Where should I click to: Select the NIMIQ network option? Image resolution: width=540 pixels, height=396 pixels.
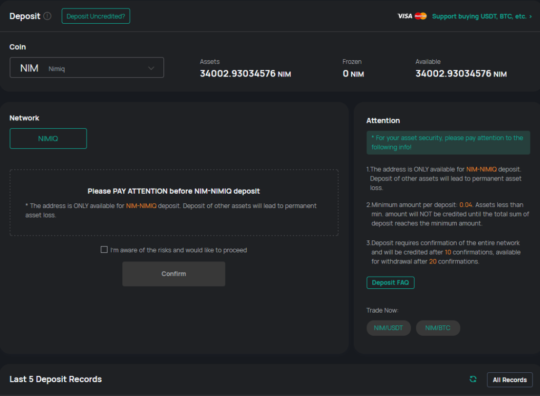[48, 138]
